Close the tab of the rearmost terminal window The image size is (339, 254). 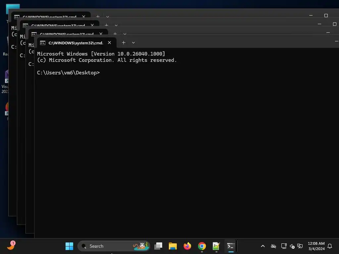point(84,17)
